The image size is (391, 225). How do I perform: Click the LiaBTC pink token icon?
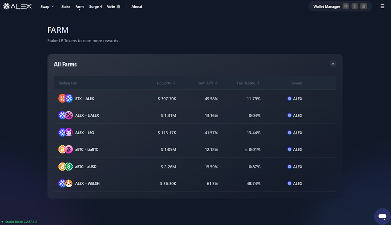(69, 149)
